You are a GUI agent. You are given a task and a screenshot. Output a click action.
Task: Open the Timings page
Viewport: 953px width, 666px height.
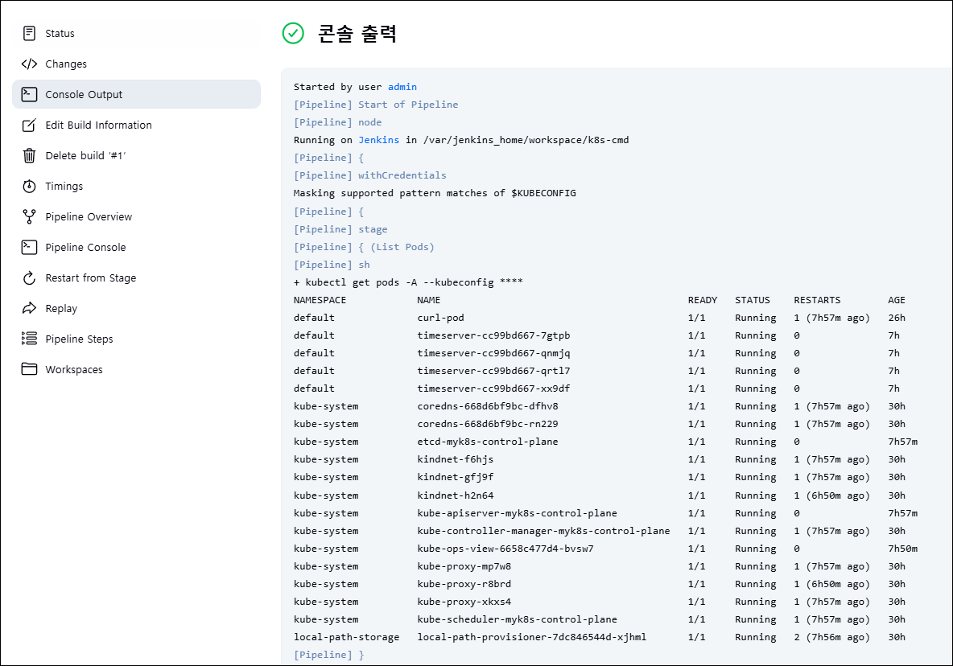[136, 186]
